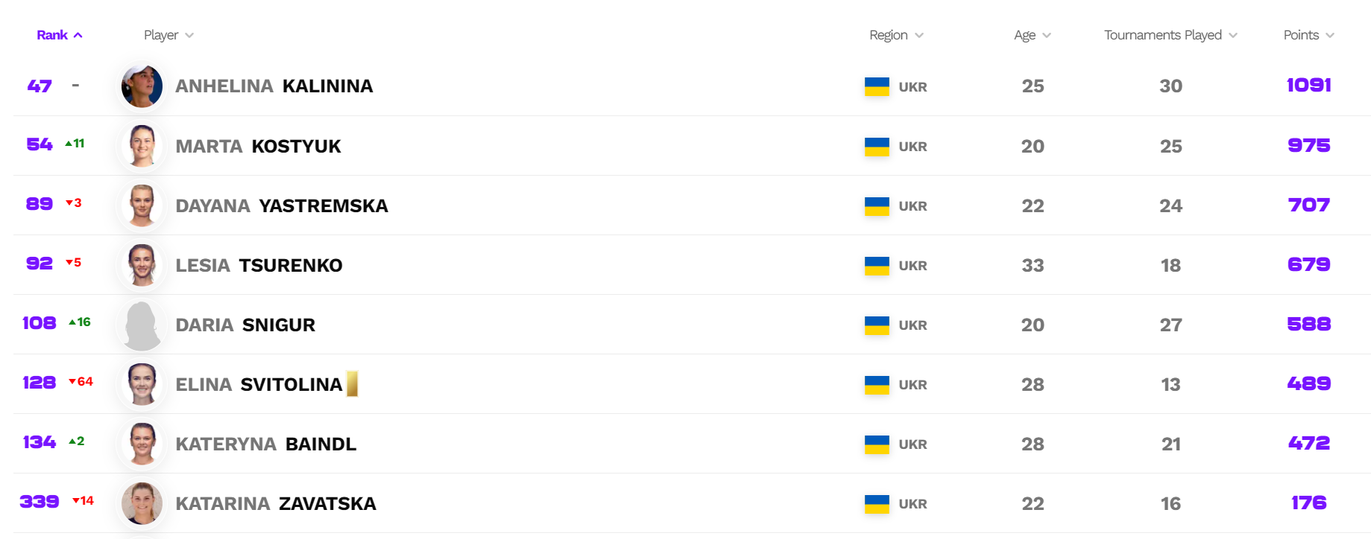1371x539 pixels.
Task: Click Marta Kostyuk's avatar image
Action: click(142, 146)
